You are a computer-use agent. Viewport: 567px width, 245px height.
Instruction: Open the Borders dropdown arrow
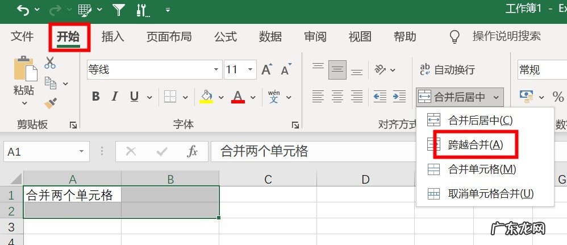(185, 97)
